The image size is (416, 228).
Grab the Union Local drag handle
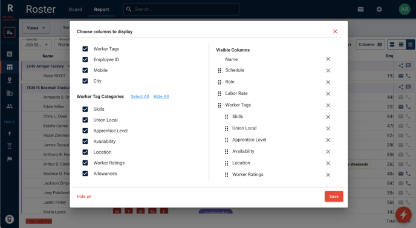[x=226, y=128]
